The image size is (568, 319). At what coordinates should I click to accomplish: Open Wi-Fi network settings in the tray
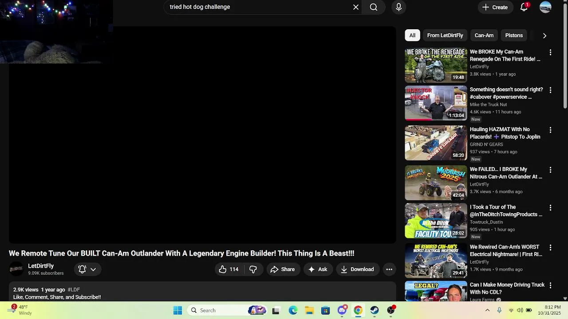tap(511, 311)
